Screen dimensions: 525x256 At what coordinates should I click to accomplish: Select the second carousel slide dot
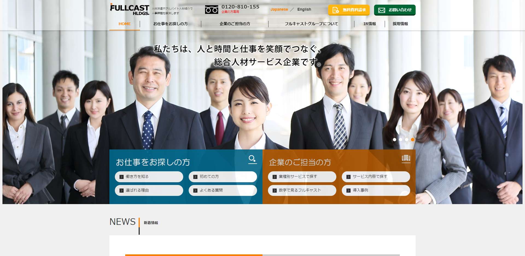click(x=401, y=140)
